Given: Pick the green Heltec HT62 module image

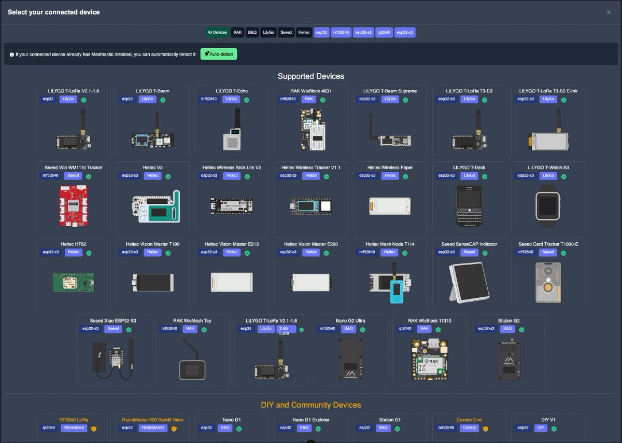Looking at the screenshot, I should (x=74, y=282).
